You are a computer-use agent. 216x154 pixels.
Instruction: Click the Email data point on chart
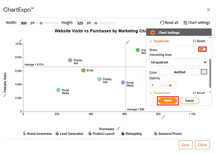(x=83, y=71)
